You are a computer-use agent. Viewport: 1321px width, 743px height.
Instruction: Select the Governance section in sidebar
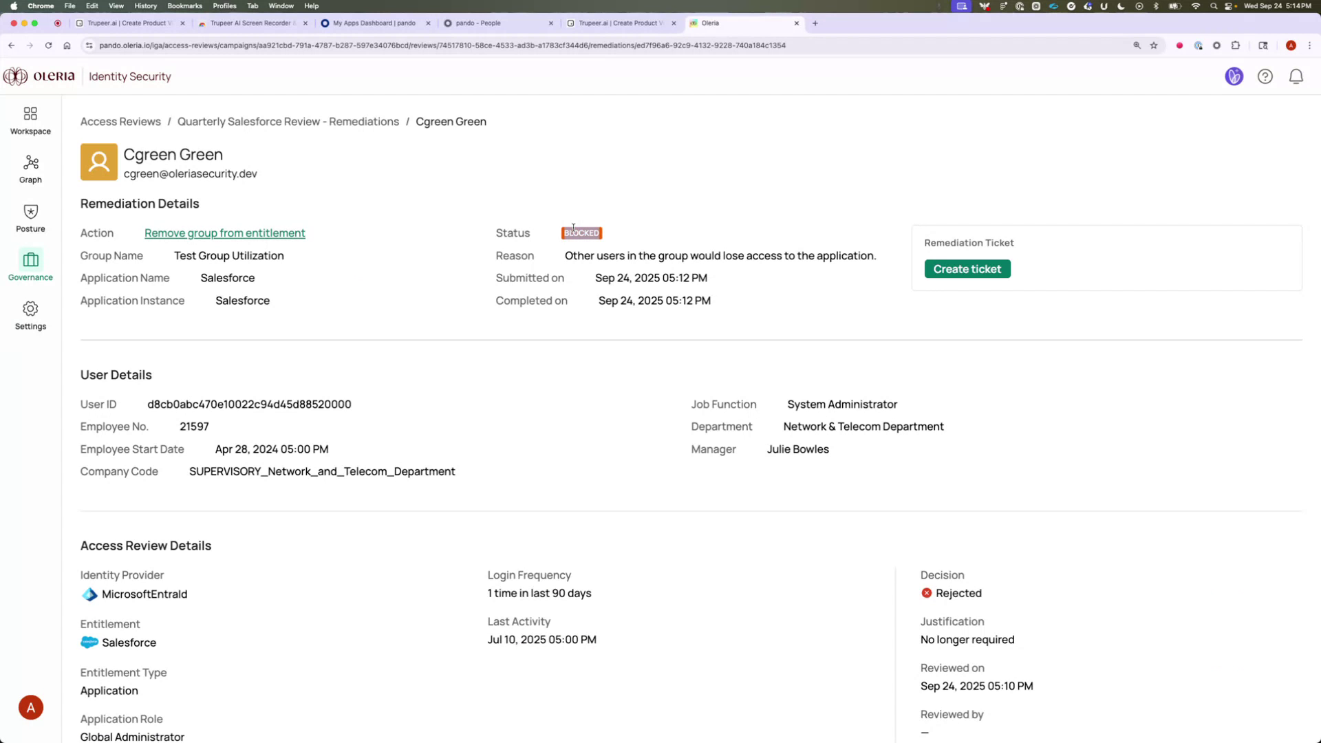click(x=30, y=266)
